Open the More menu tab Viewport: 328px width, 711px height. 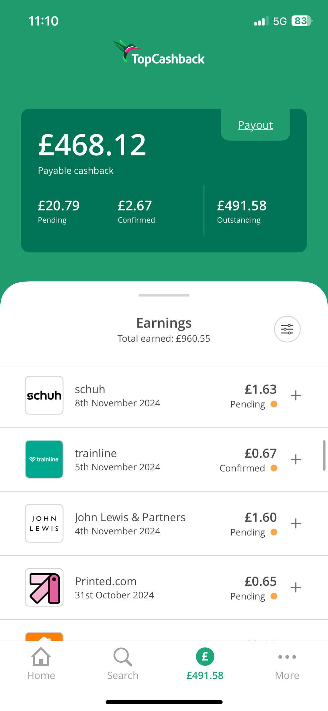[287, 664]
